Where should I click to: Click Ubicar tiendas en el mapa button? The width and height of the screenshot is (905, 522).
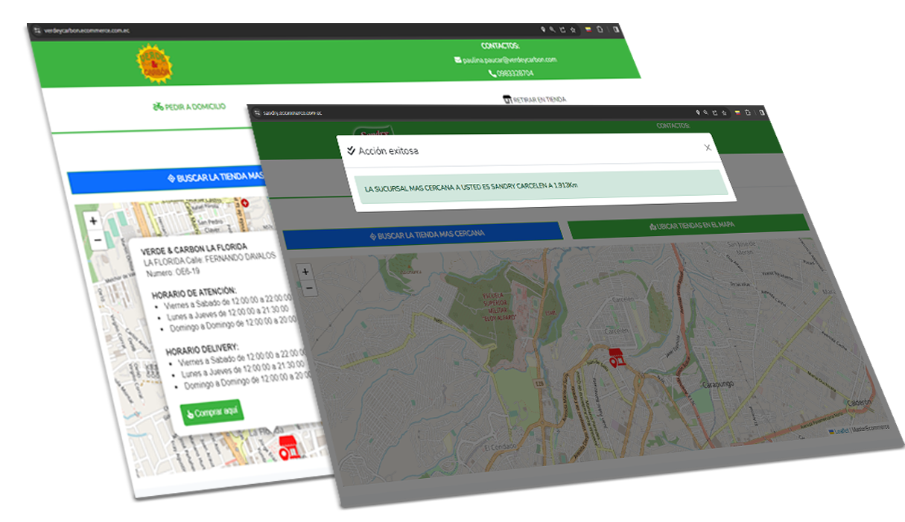coord(688,224)
